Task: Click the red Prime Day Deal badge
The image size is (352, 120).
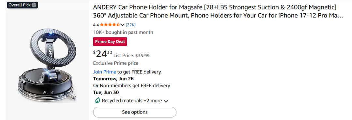Action: click(x=110, y=42)
